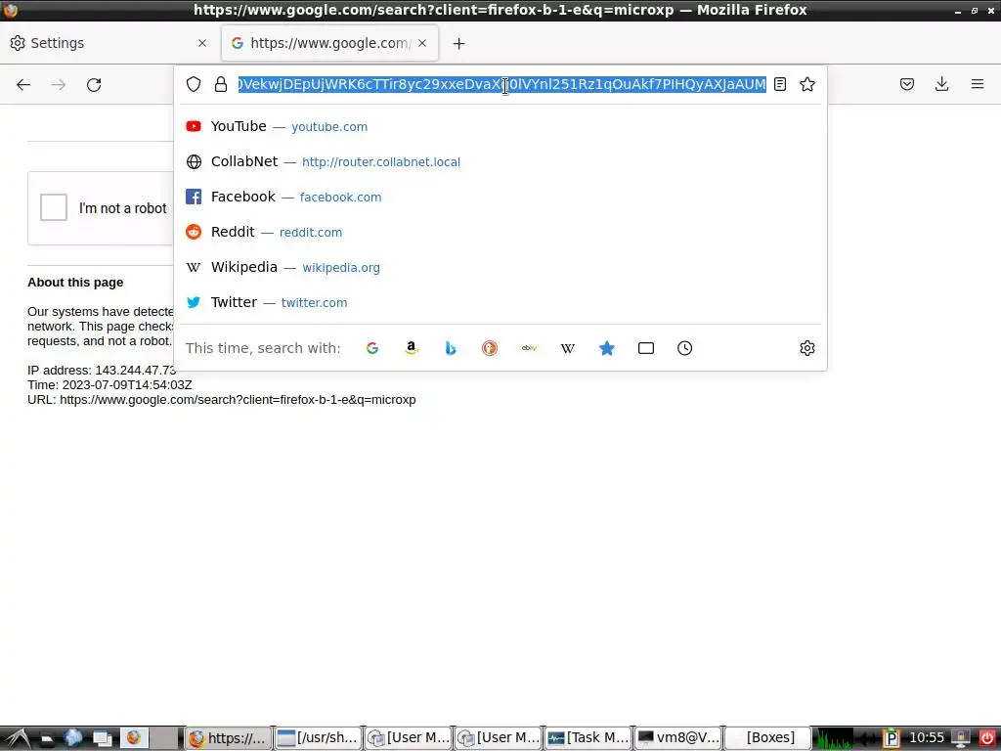Check the I'm not a robot box

(x=54, y=207)
